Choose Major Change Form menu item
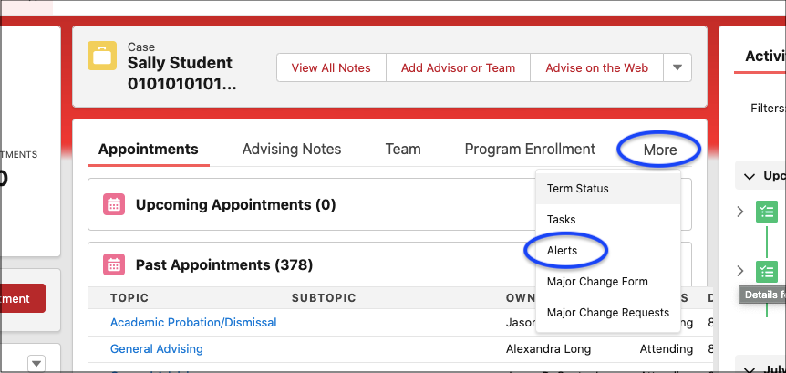Screen dimensions: 786x373 (595, 282)
